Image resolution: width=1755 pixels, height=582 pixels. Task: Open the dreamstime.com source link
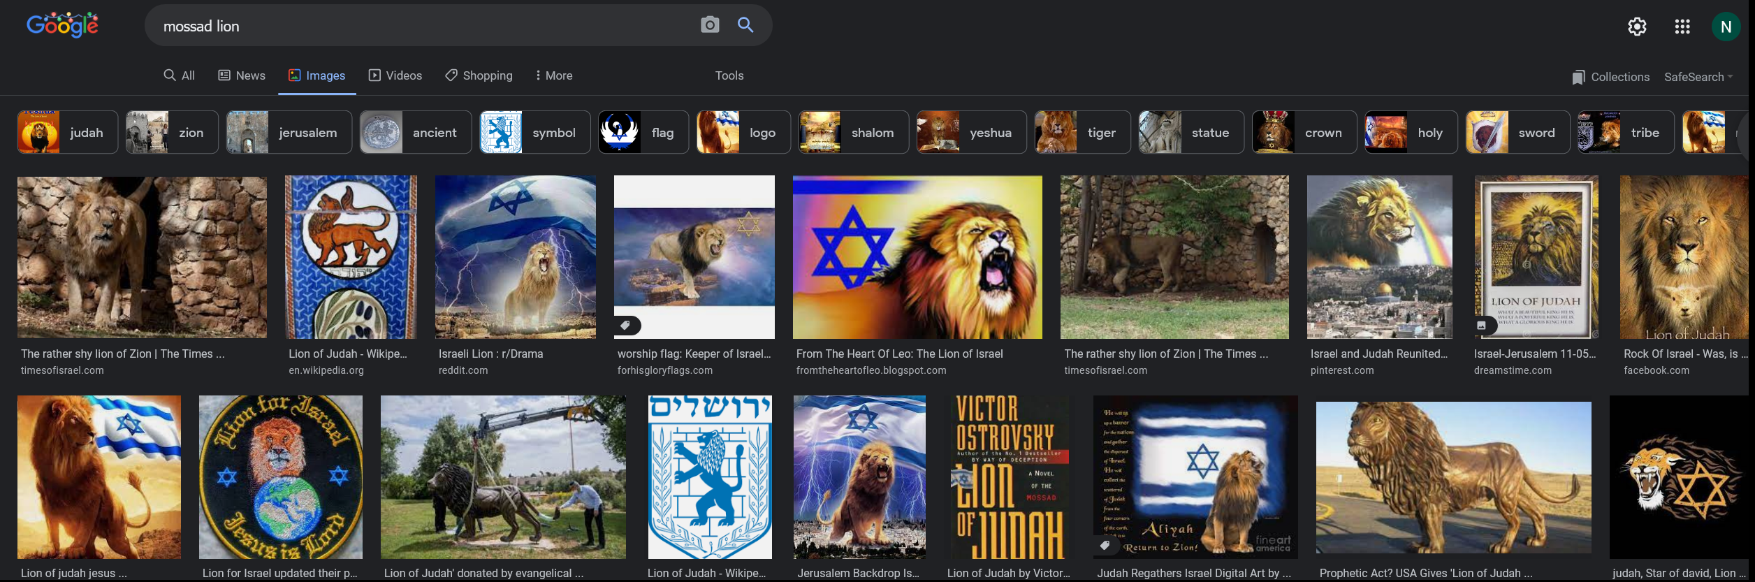[x=1513, y=370]
